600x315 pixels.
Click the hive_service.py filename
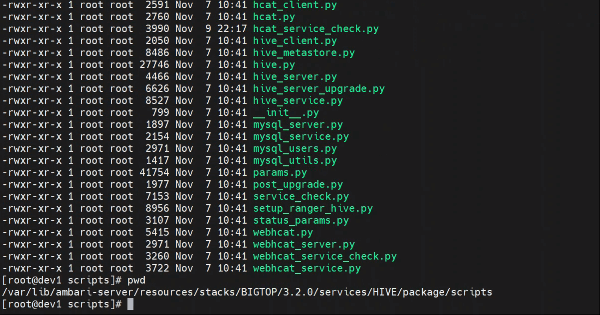tap(298, 101)
